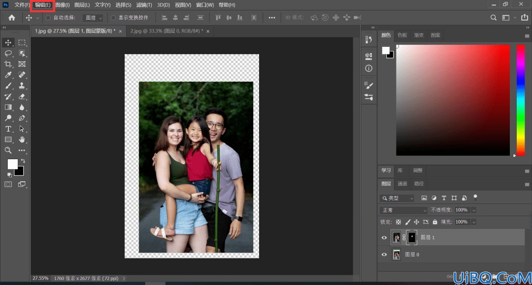Select the Blur tool
Screen dimensions: 532x285
(x=22, y=107)
